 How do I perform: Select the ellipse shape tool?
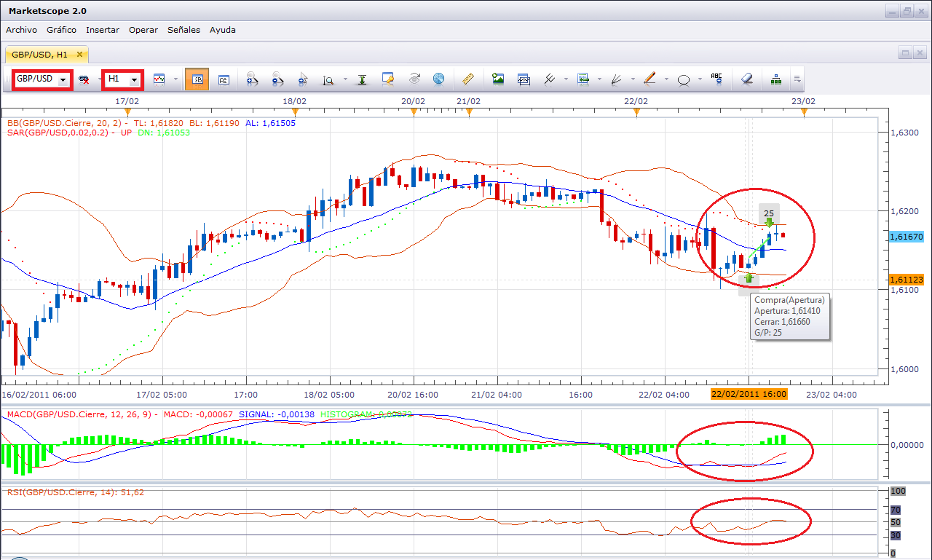(684, 79)
